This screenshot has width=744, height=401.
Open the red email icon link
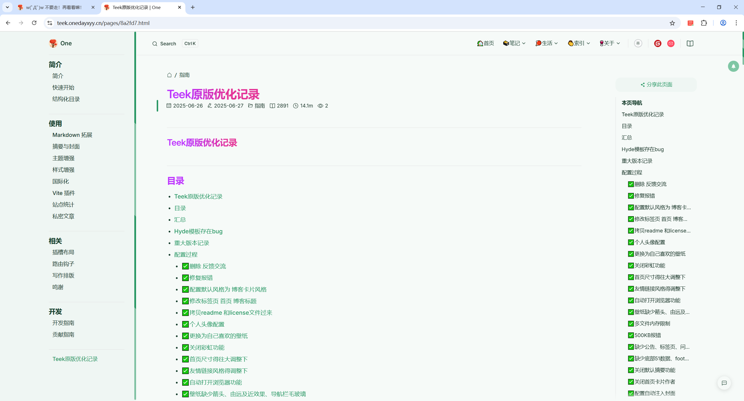coord(671,43)
